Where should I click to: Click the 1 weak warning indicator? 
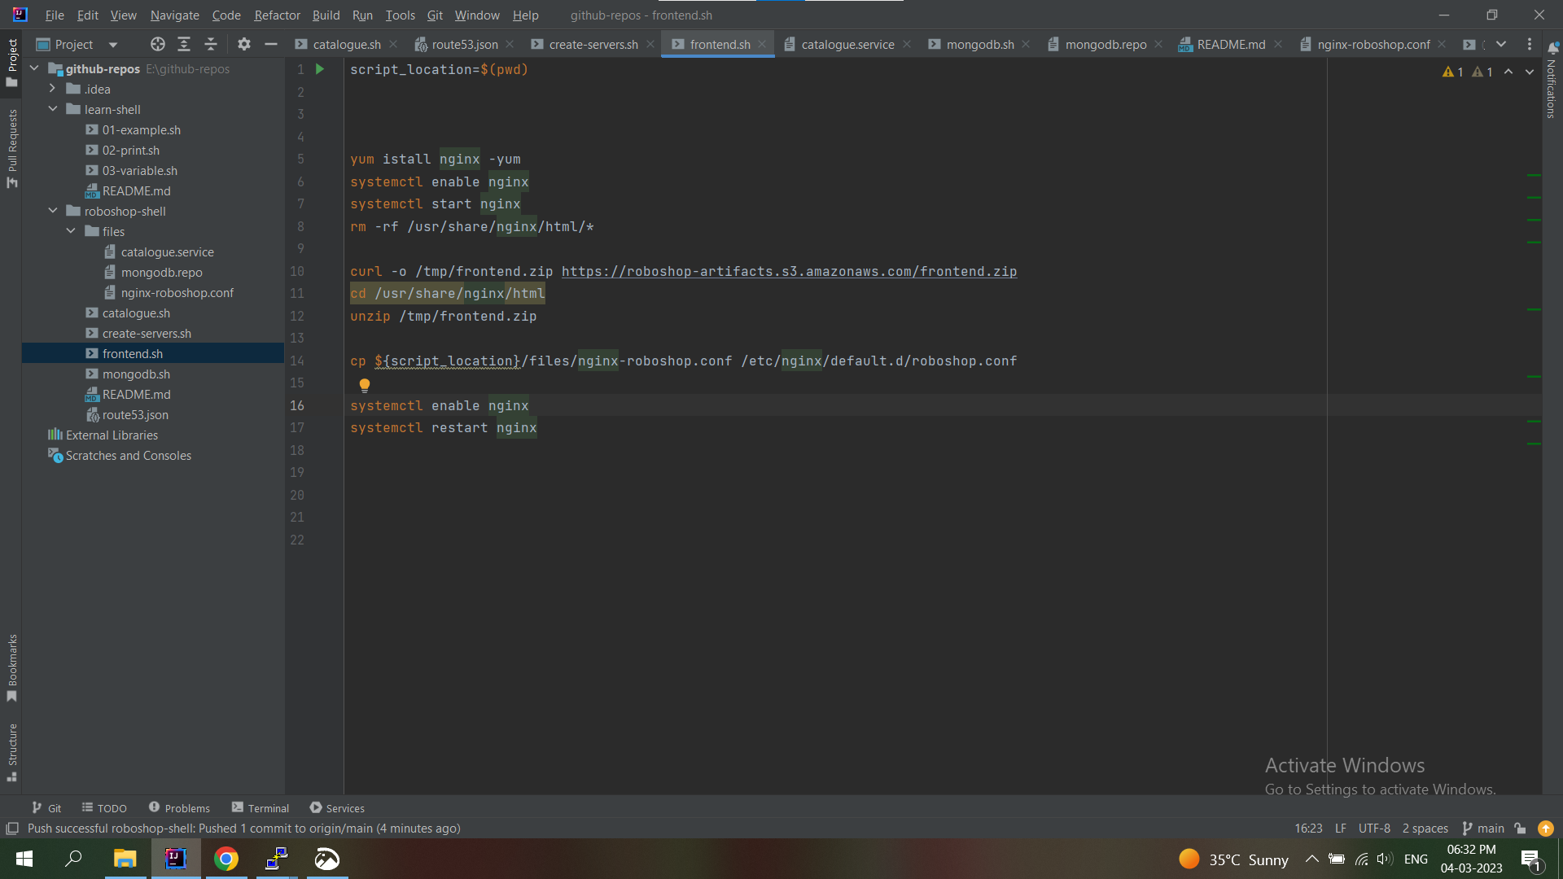(1482, 72)
